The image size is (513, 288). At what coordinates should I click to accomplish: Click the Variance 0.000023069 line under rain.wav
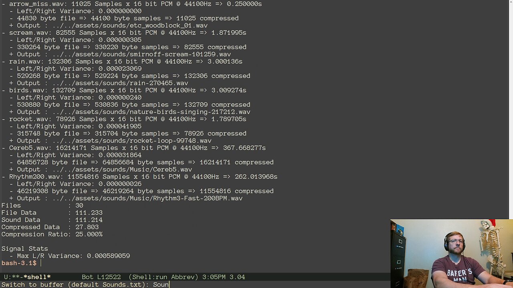[75, 68]
